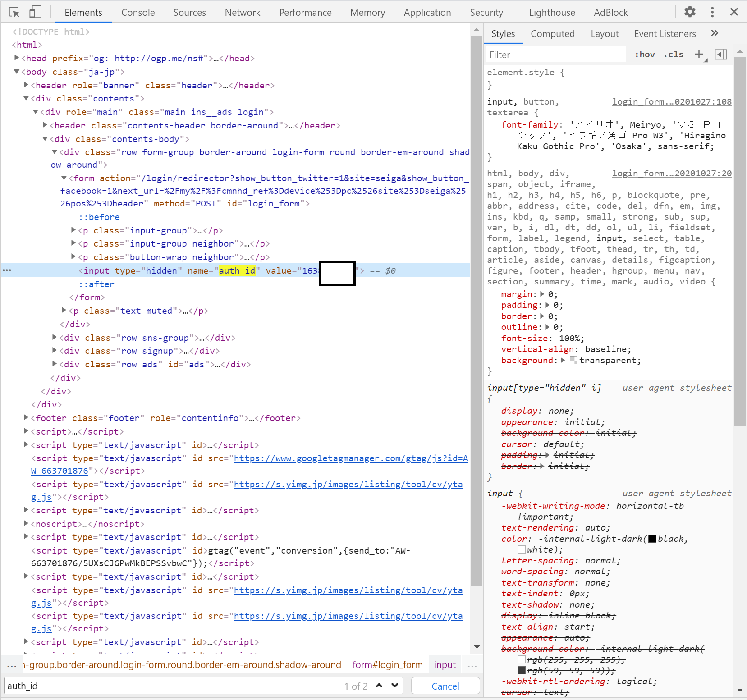Open the Application tab
Viewport: 747px width, 700px height.
[x=427, y=13]
